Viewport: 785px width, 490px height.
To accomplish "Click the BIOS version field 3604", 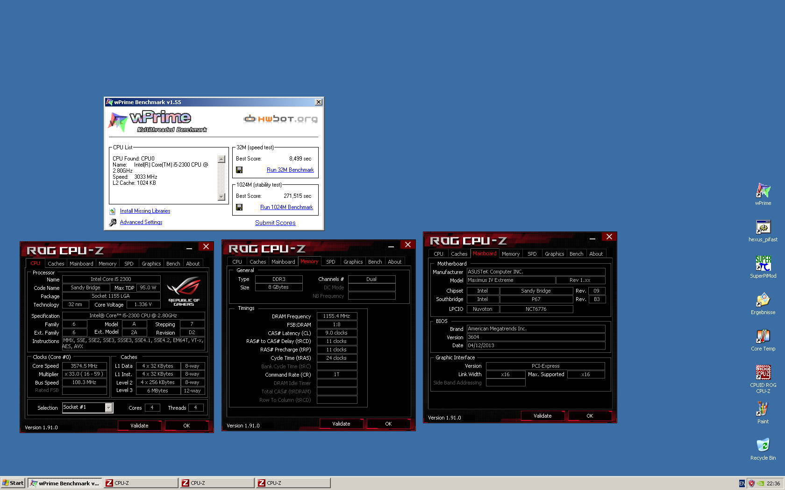I will click(536, 337).
